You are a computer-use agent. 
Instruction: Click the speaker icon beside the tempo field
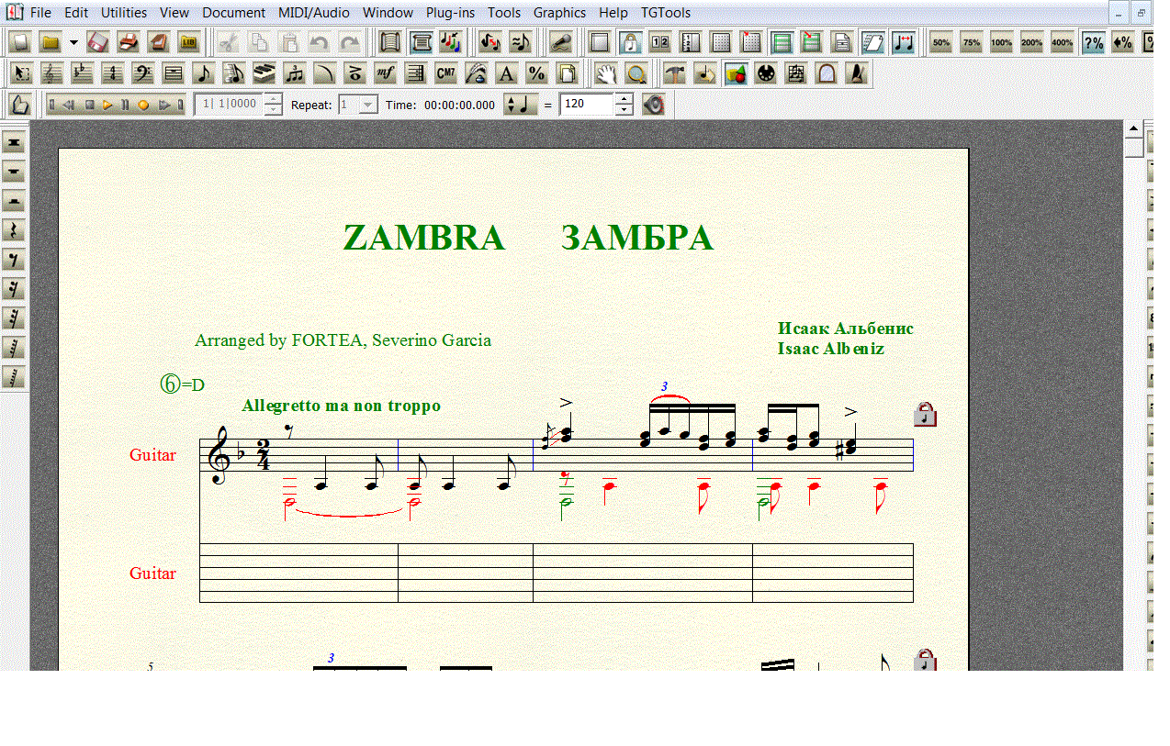click(653, 105)
